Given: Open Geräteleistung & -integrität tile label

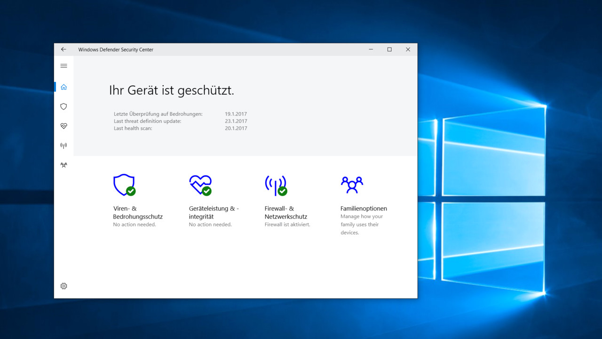Looking at the screenshot, I should click(214, 213).
